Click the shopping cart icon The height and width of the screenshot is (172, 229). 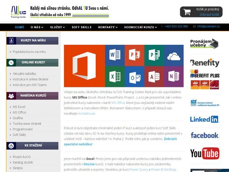click(187, 12)
